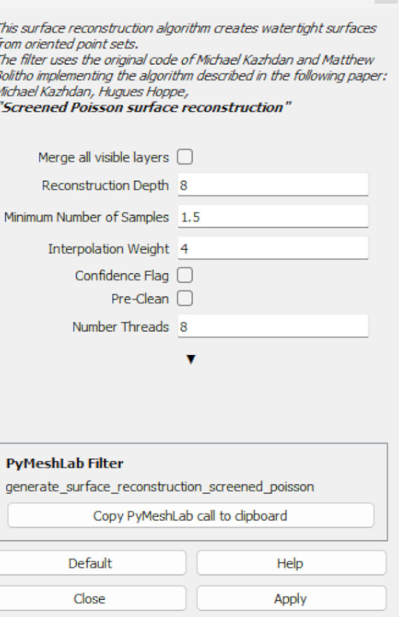Expand advanced parameters with the black triangle
Image resolution: width=399 pixels, height=617 pixels.
190,359
